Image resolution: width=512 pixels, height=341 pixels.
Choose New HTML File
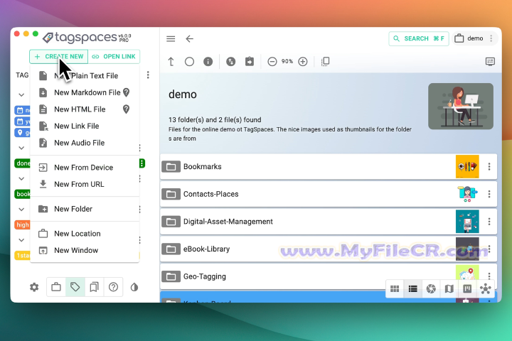pyautogui.click(x=85, y=109)
